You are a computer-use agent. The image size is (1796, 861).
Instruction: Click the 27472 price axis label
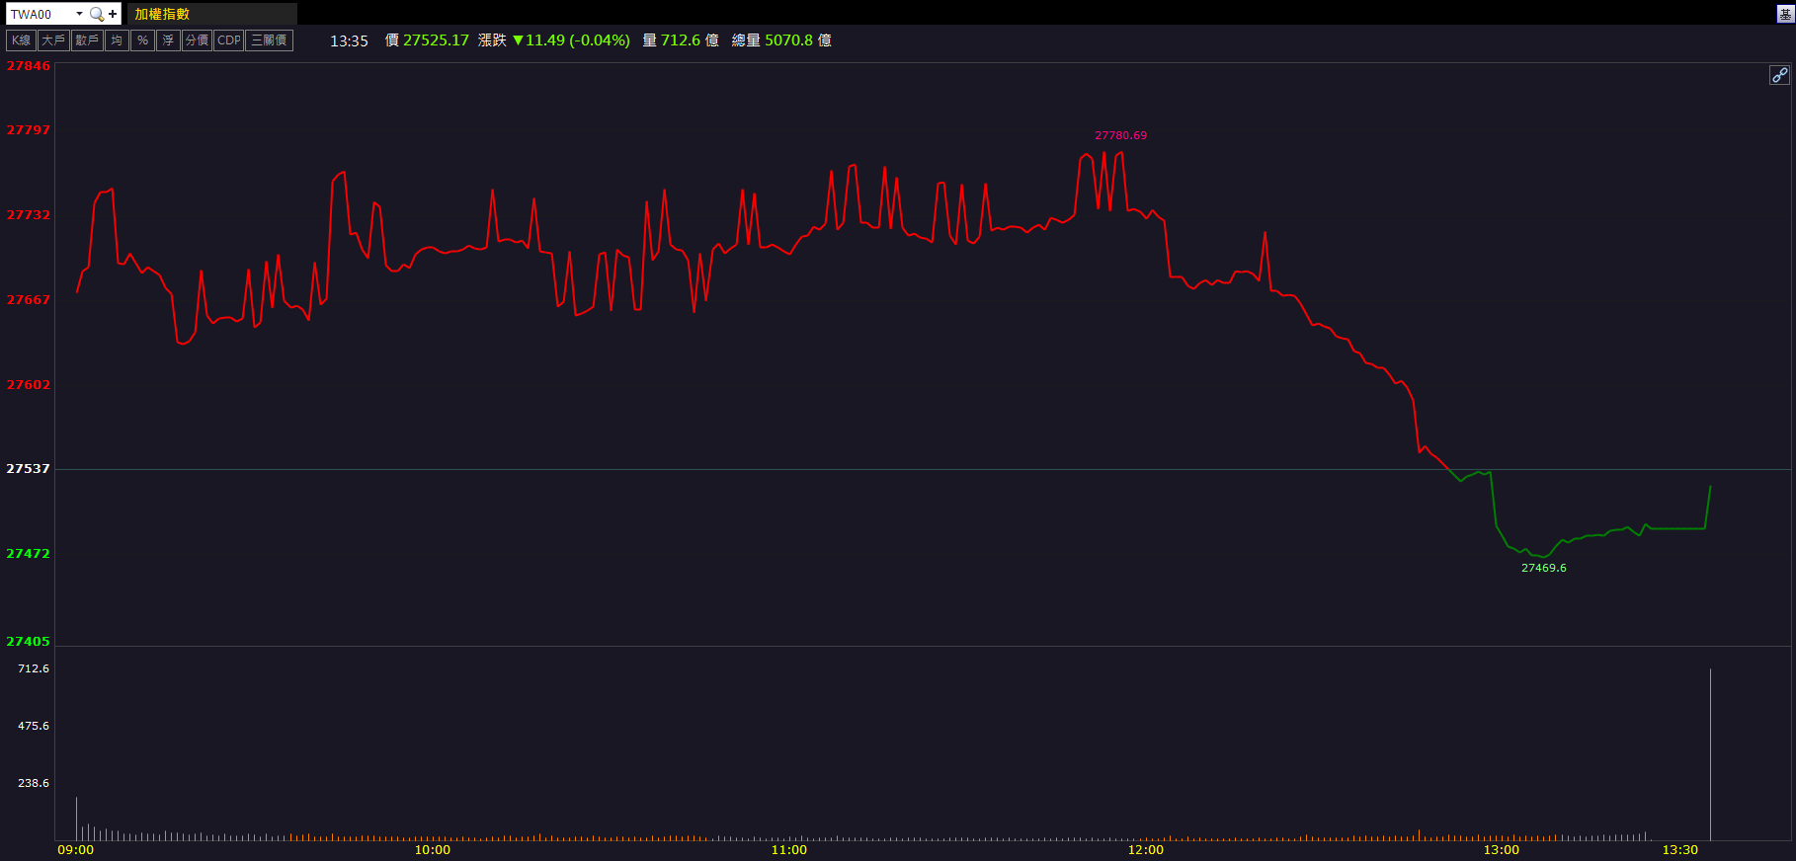(29, 554)
